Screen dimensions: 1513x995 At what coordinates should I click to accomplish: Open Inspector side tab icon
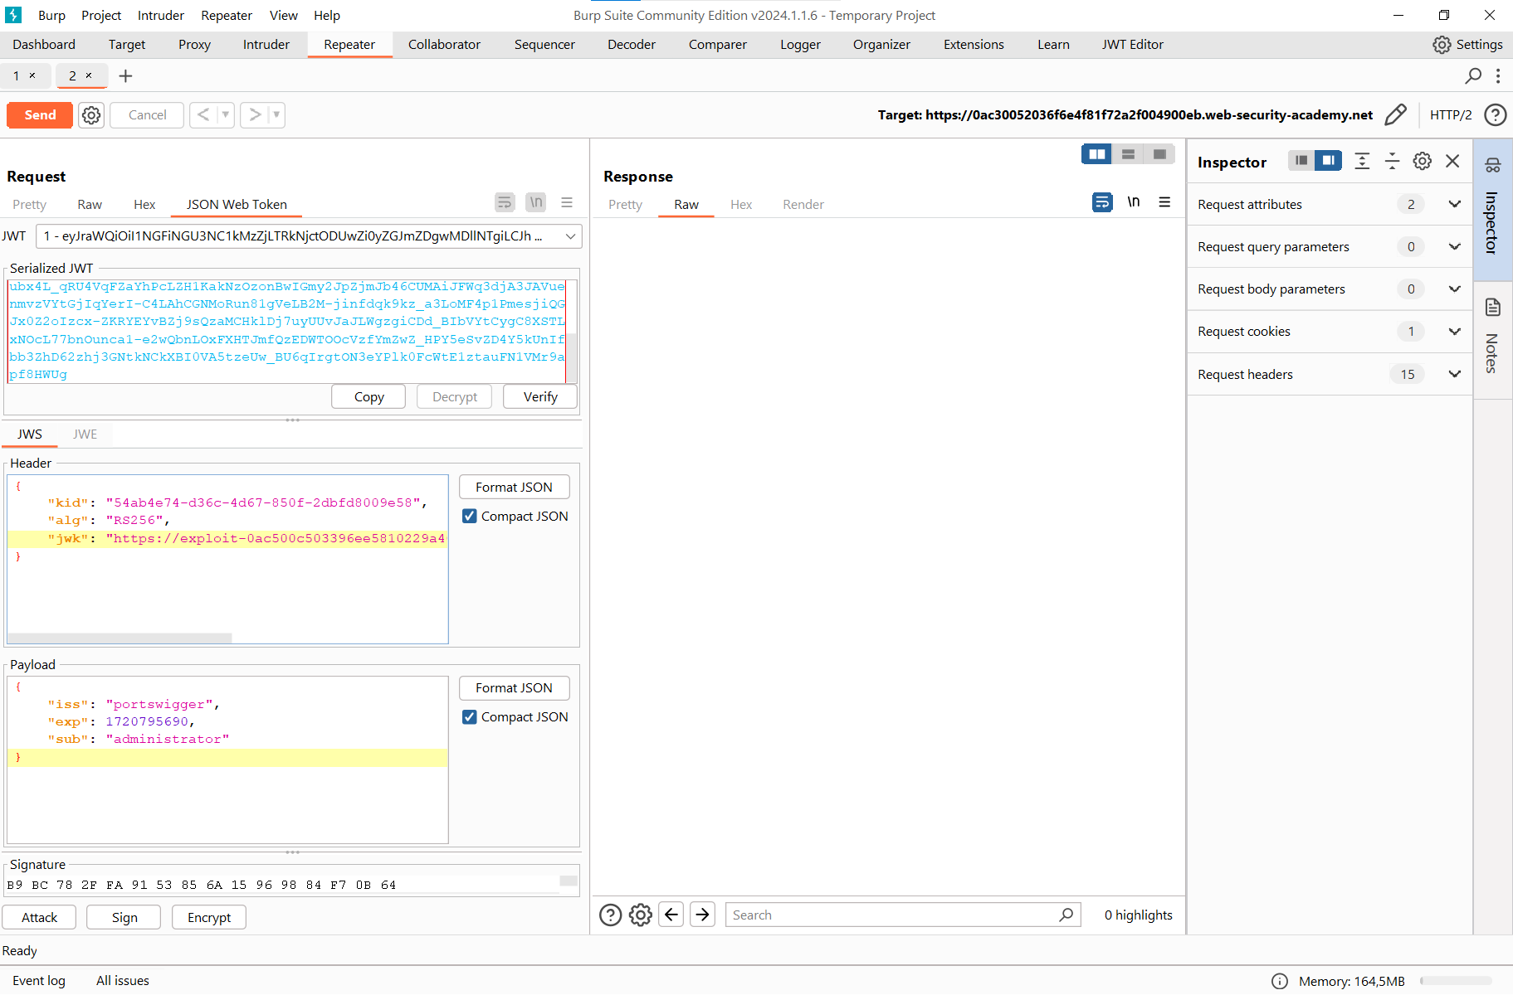(x=1493, y=165)
